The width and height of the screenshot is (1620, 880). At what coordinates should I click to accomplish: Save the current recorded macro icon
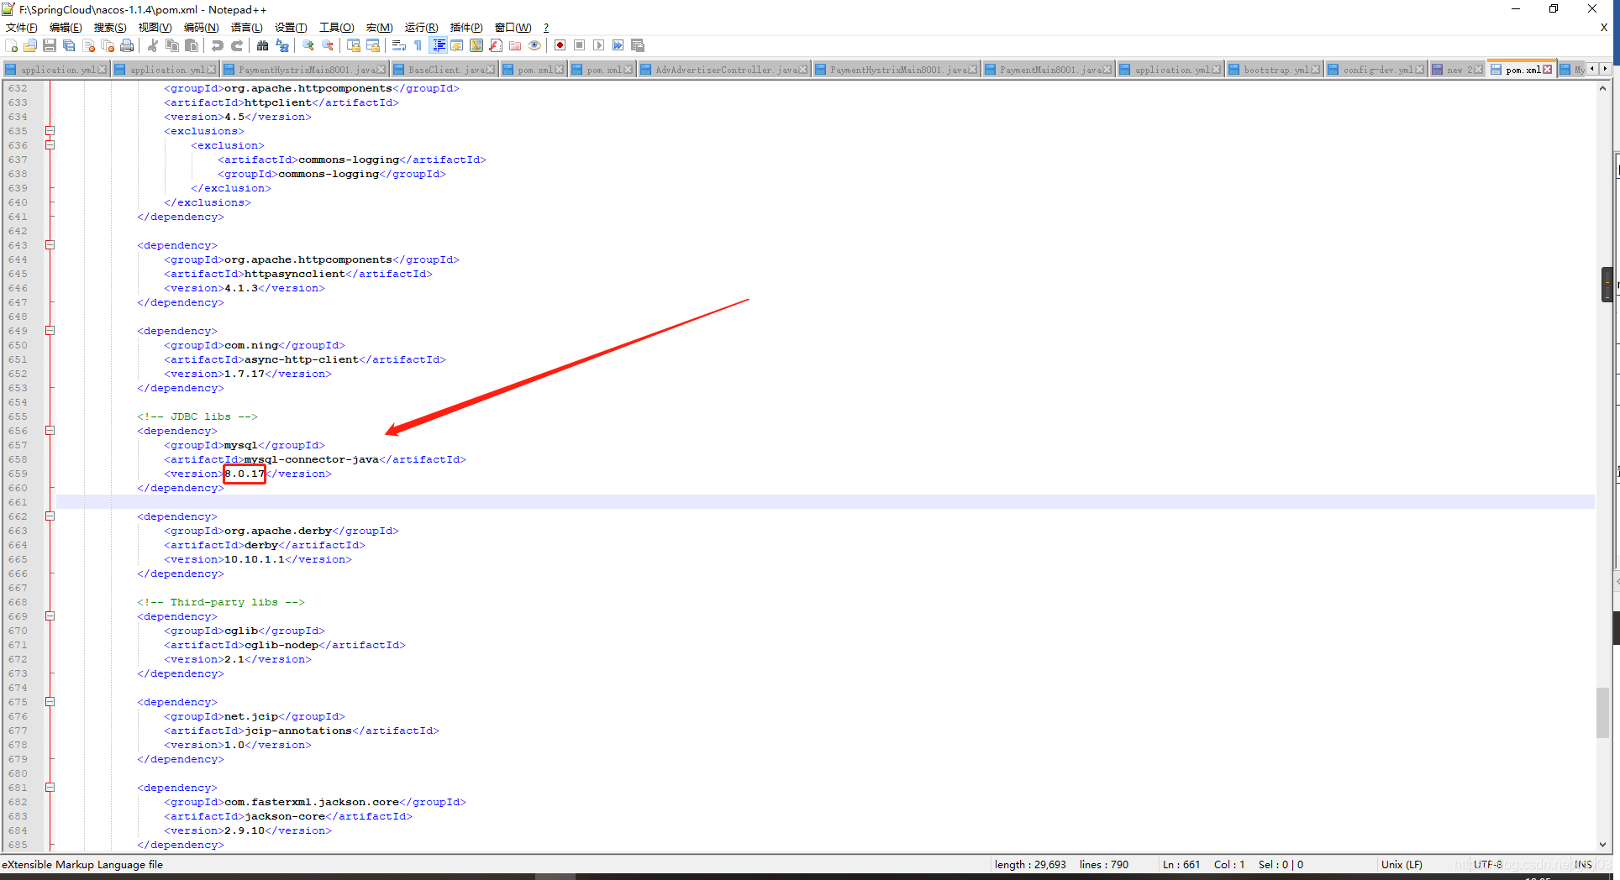click(638, 45)
